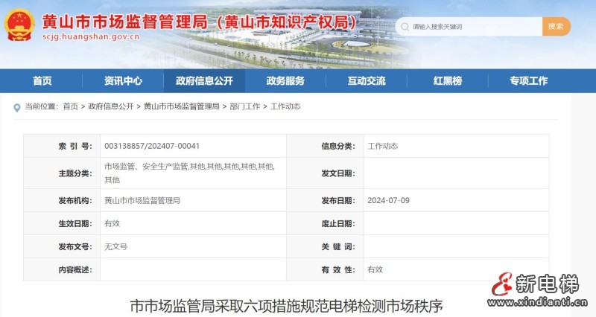Click the publish date 2024-07-09
The height and width of the screenshot is (317, 596).
coord(388,200)
